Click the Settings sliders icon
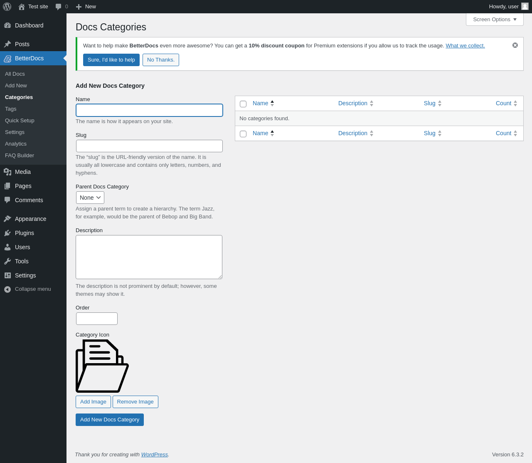Screen dimensions: 532x463 coord(7,275)
